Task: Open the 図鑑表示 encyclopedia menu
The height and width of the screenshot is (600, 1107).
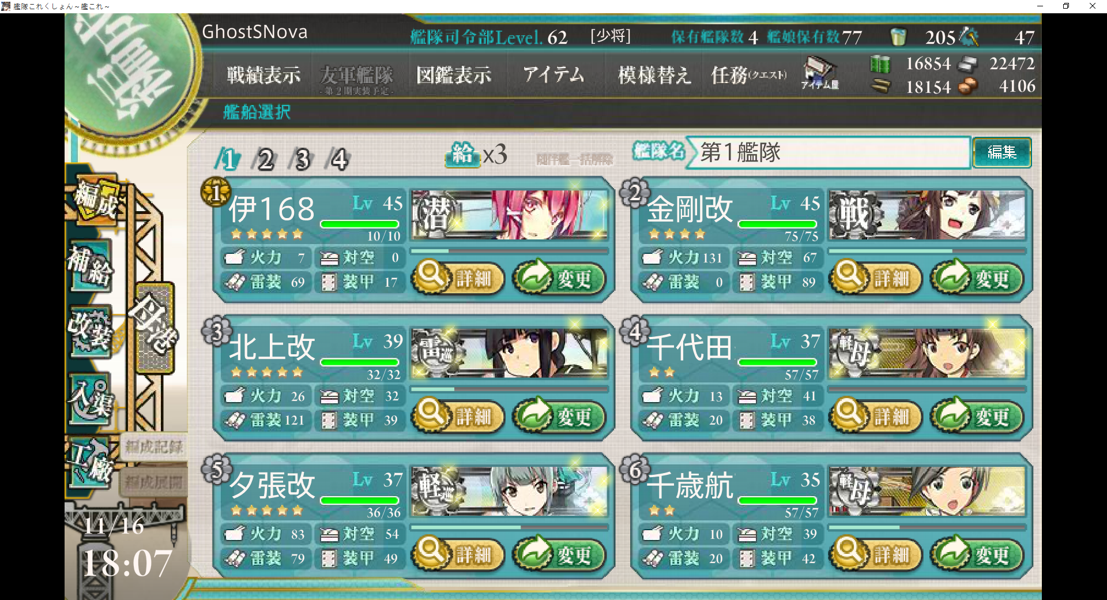Action: point(454,75)
